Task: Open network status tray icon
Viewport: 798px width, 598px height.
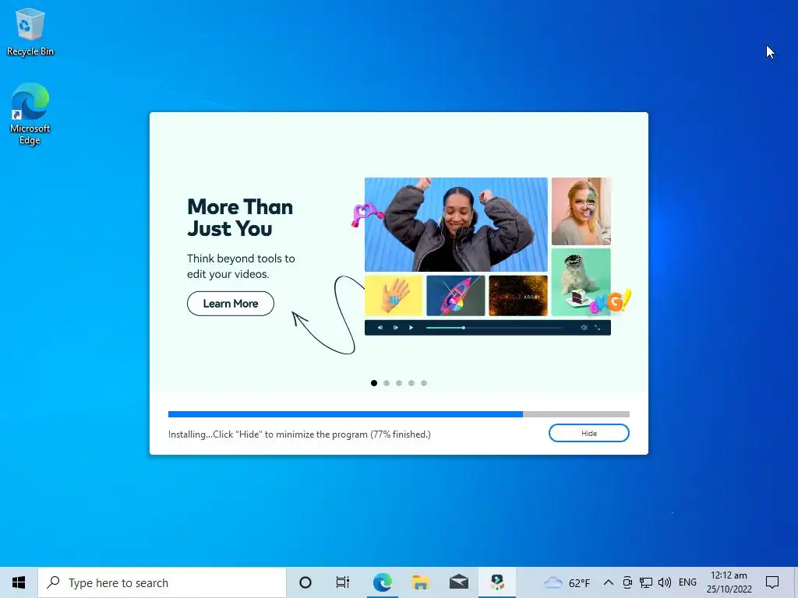Action: pos(646,582)
